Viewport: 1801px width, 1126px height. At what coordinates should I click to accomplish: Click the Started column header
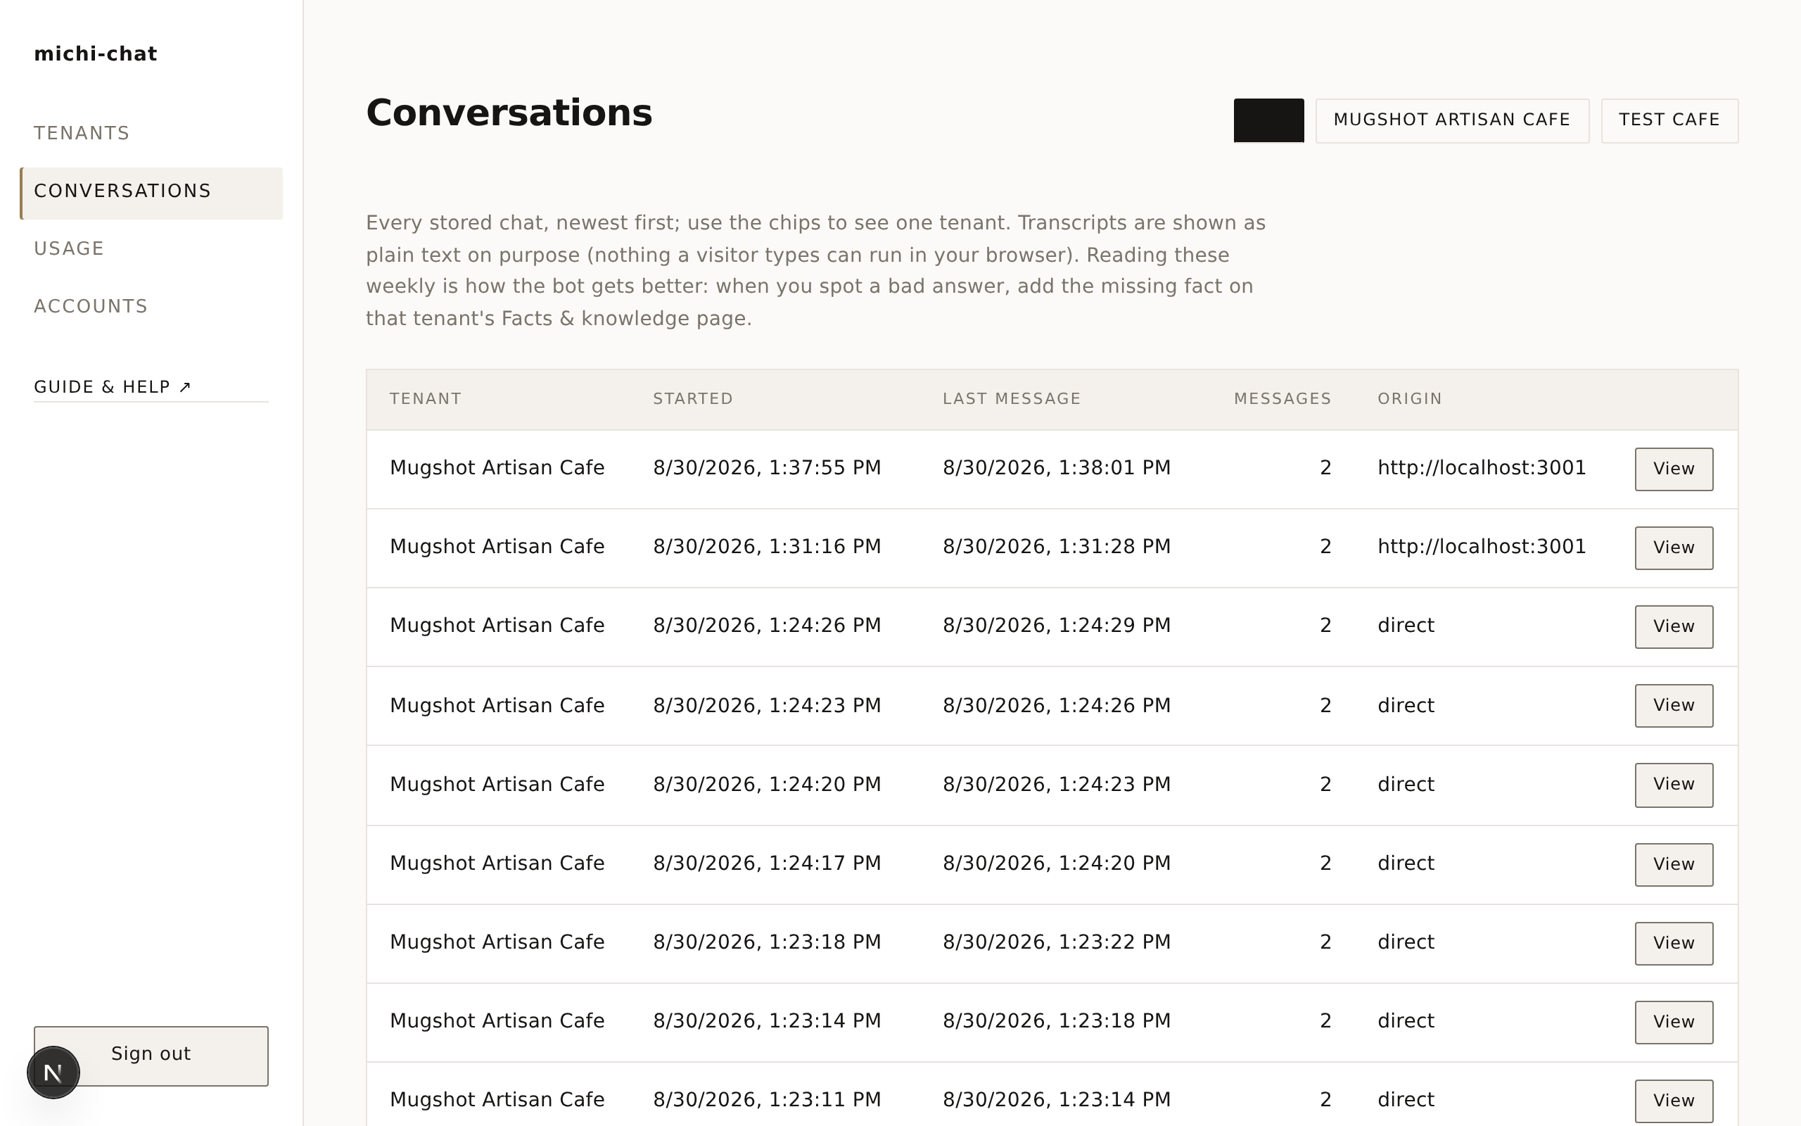(x=693, y=399)
